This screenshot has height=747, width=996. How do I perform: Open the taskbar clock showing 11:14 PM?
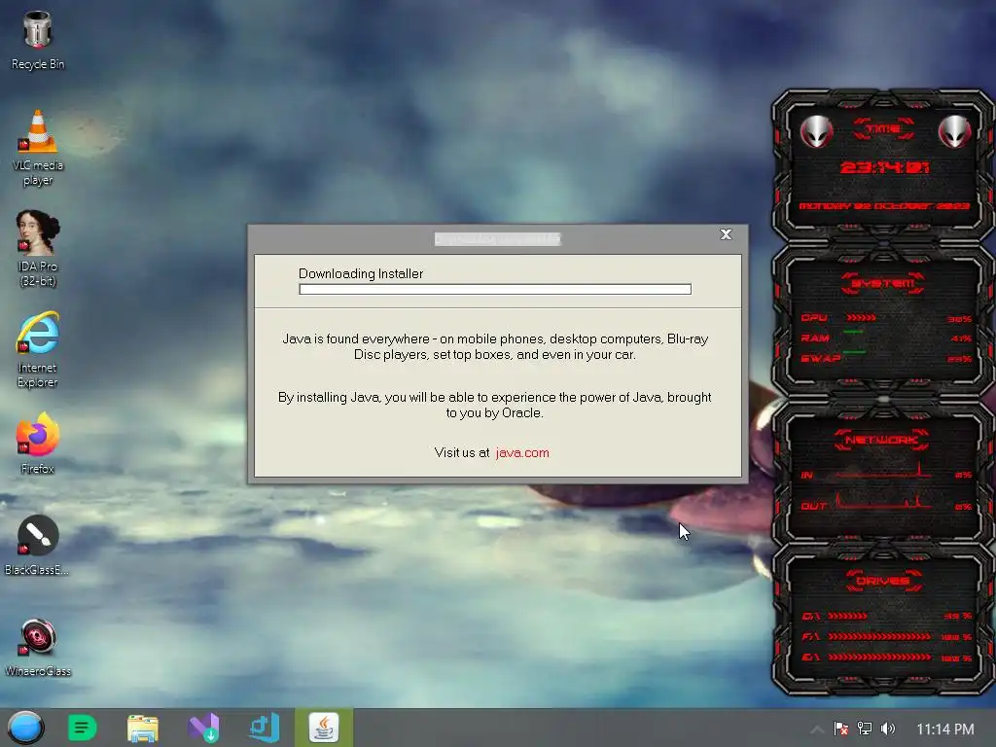(x=945, y=729)
